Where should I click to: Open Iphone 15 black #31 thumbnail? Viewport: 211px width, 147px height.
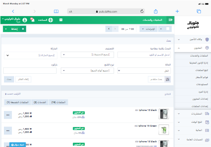[164, 114]
